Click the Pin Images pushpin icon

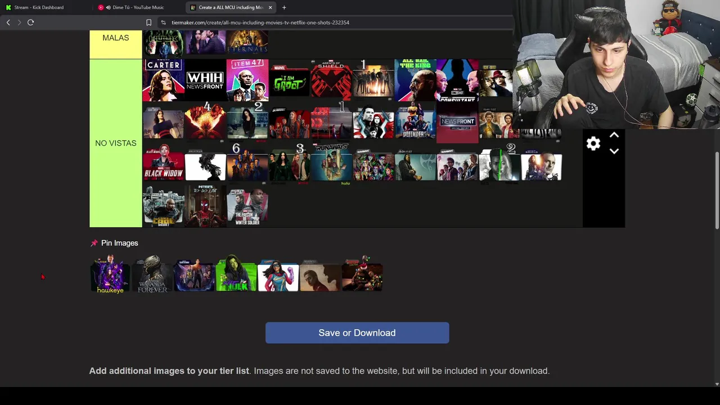point(94,243)
